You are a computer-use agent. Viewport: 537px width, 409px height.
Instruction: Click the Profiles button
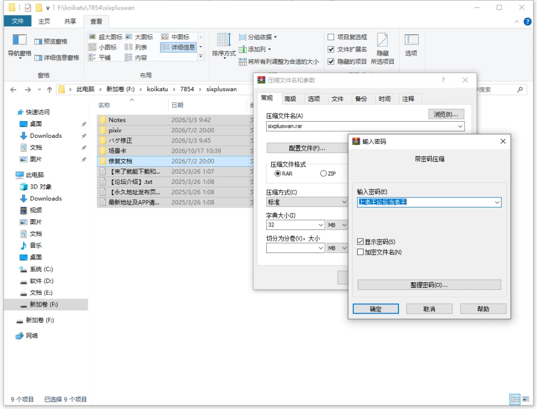[307, 148]
